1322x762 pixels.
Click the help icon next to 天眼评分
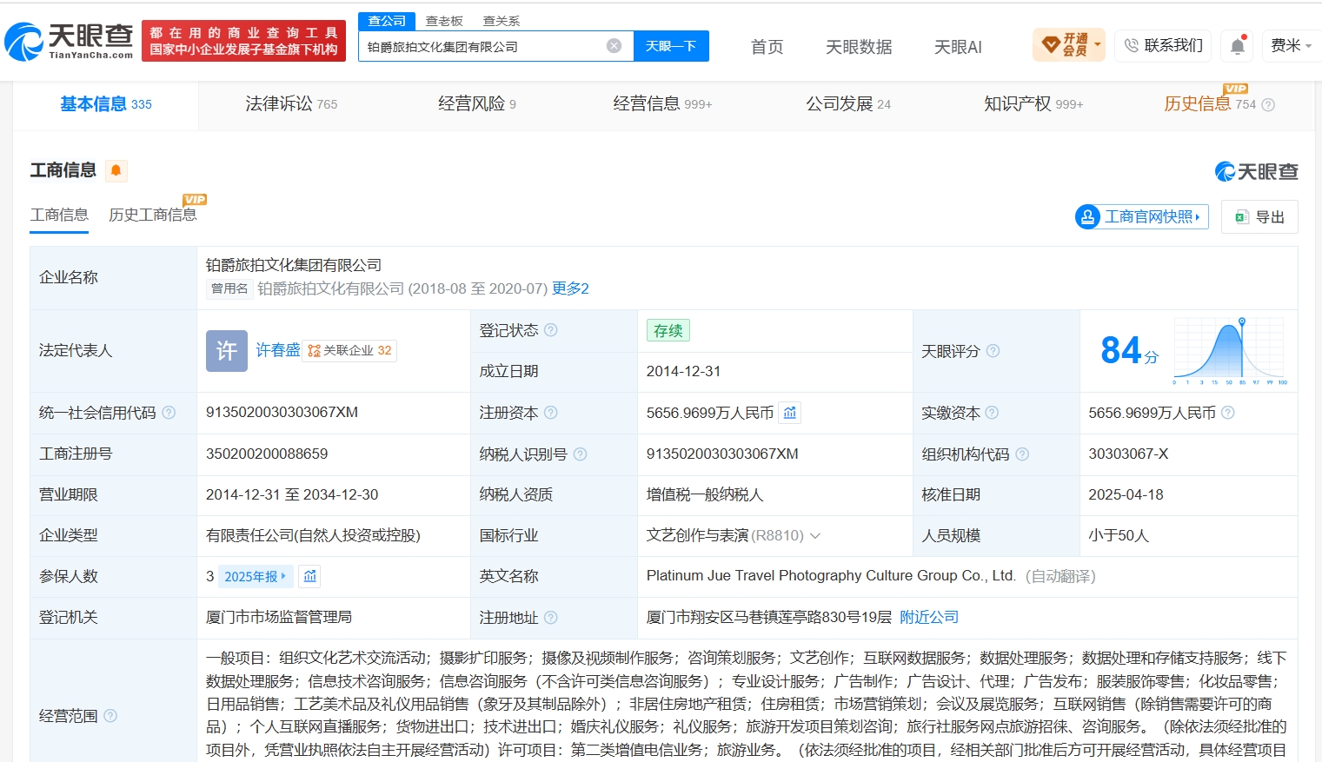coord(993,351)
